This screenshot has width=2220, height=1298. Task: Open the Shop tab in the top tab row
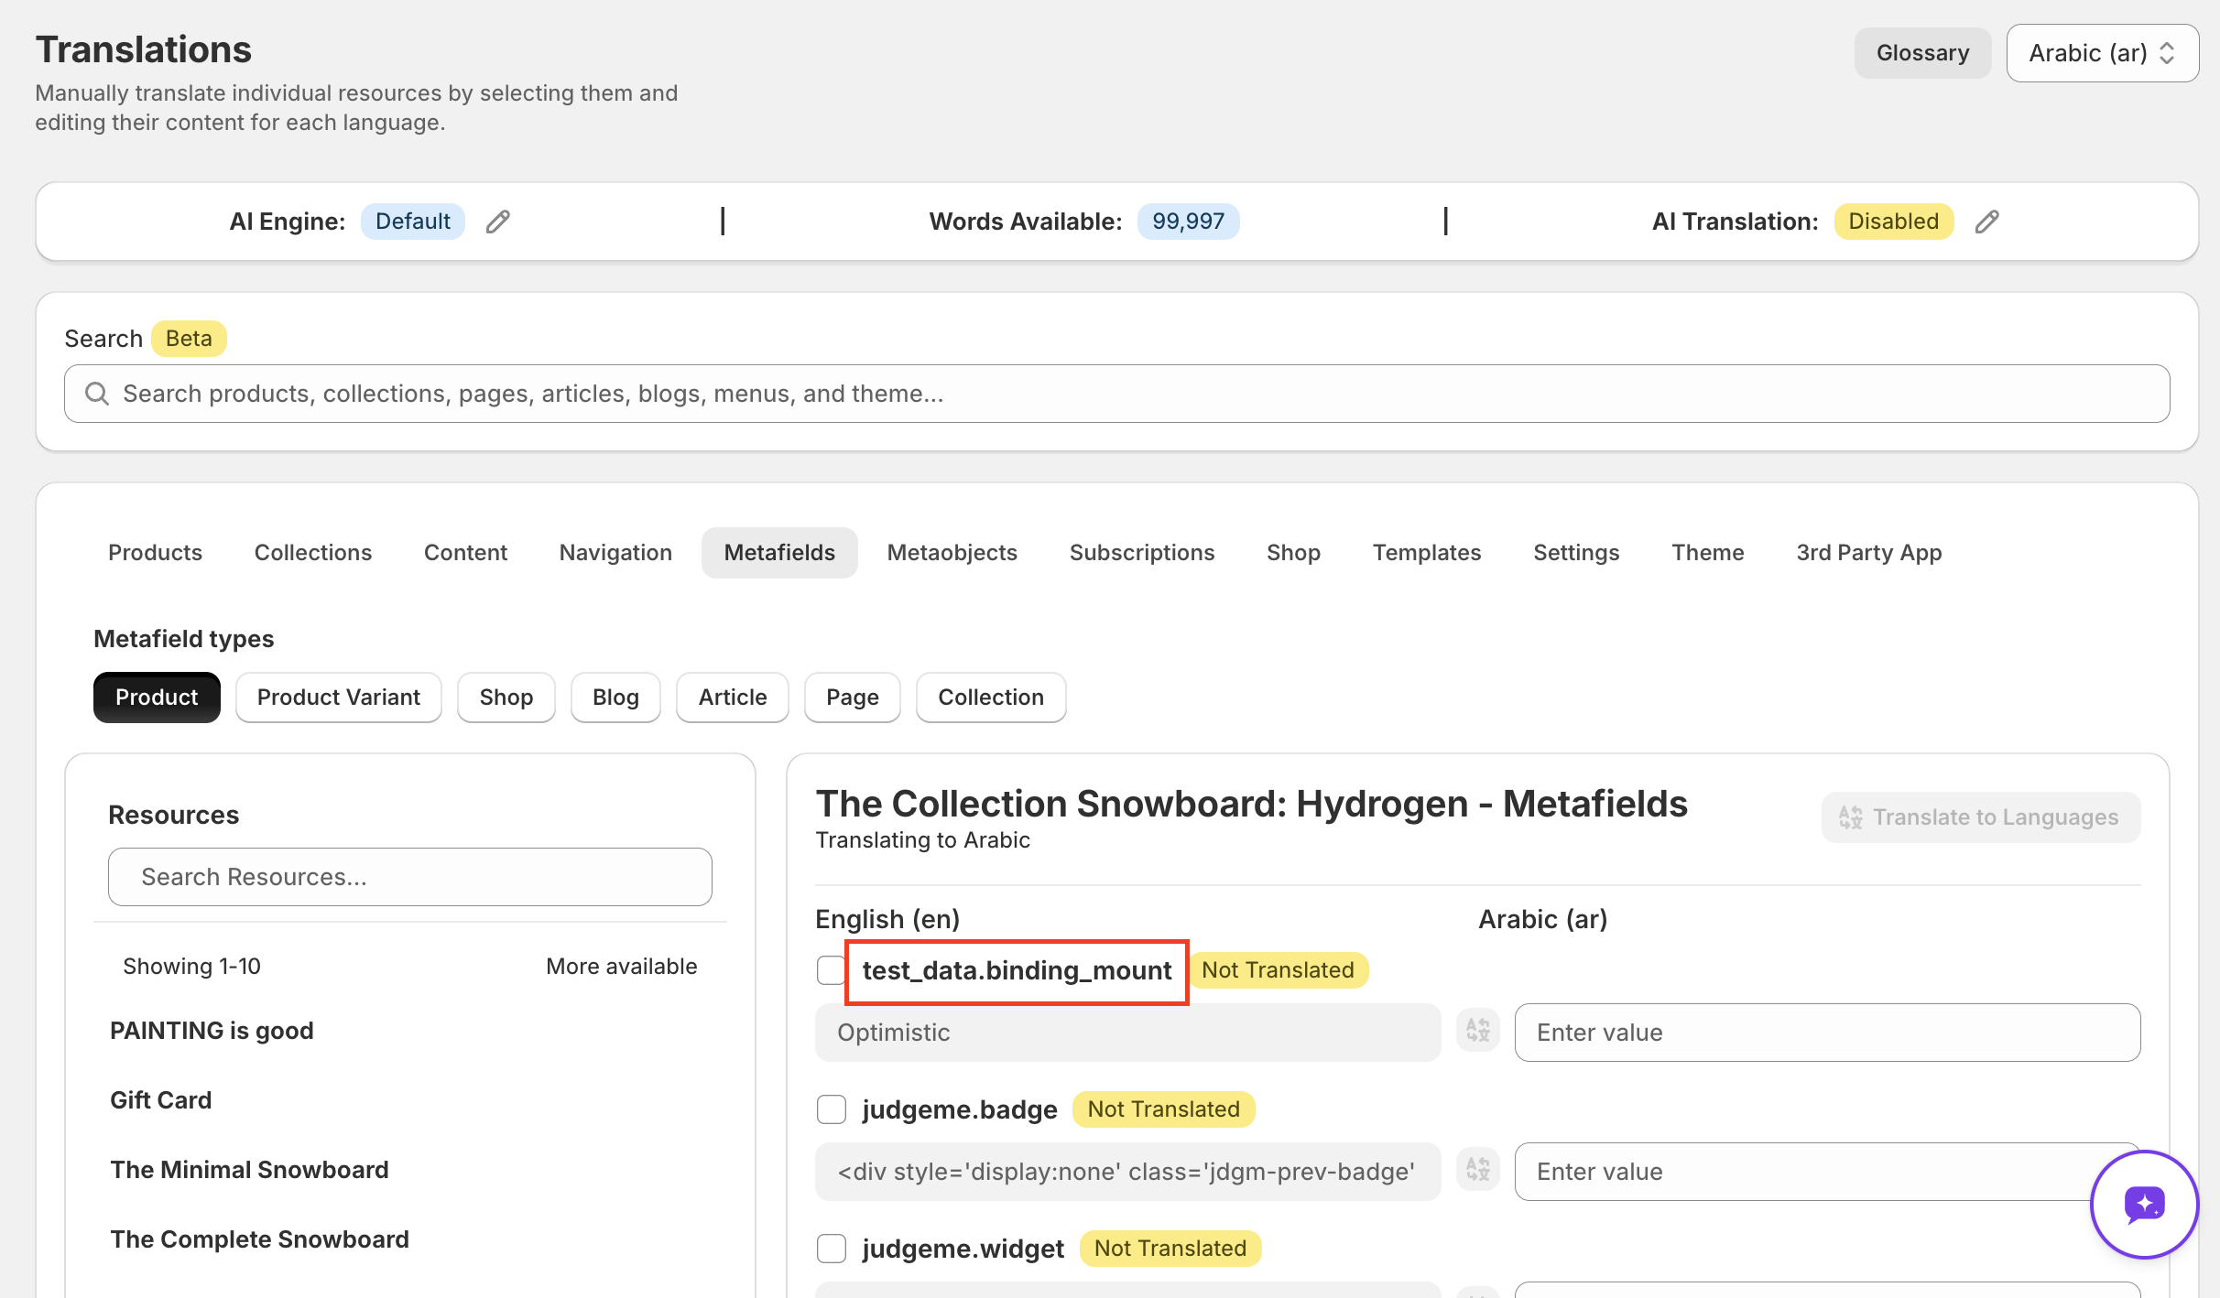click(1293, 553)
